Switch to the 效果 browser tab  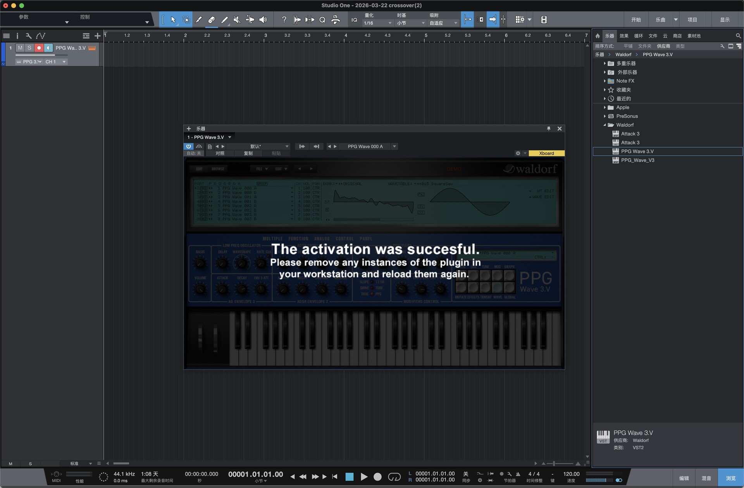pyautogui.click(x=624, y=36)
